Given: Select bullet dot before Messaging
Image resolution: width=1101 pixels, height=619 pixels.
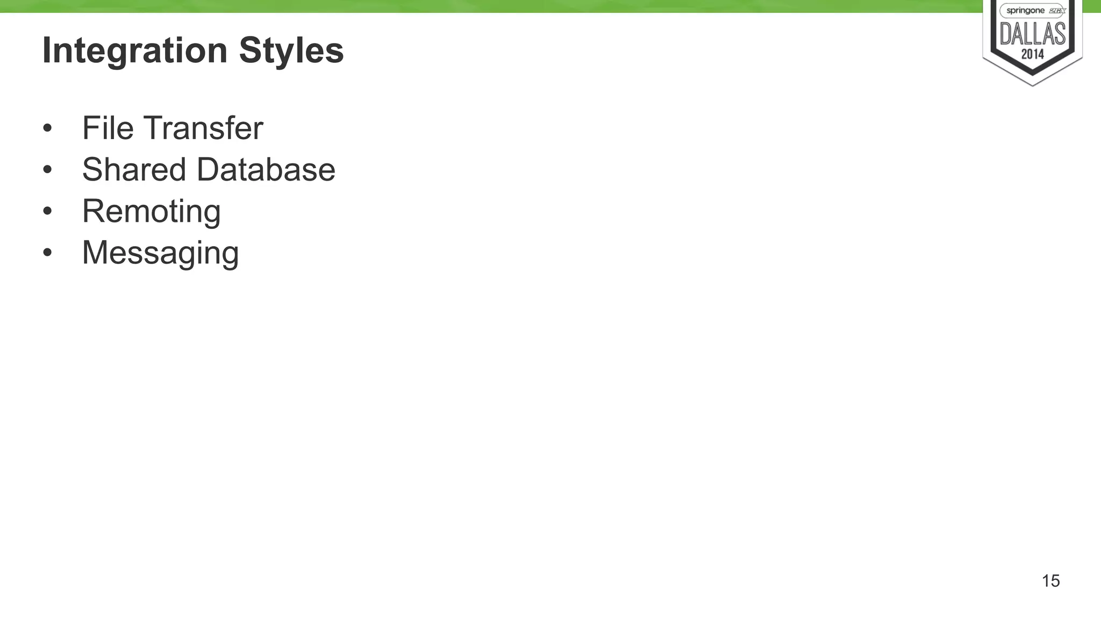Looking at the screenshot, I should coord(47,253).
